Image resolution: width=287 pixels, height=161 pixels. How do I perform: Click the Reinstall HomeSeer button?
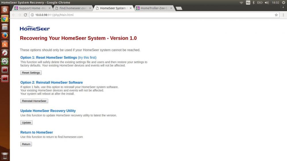pos(34,101)
